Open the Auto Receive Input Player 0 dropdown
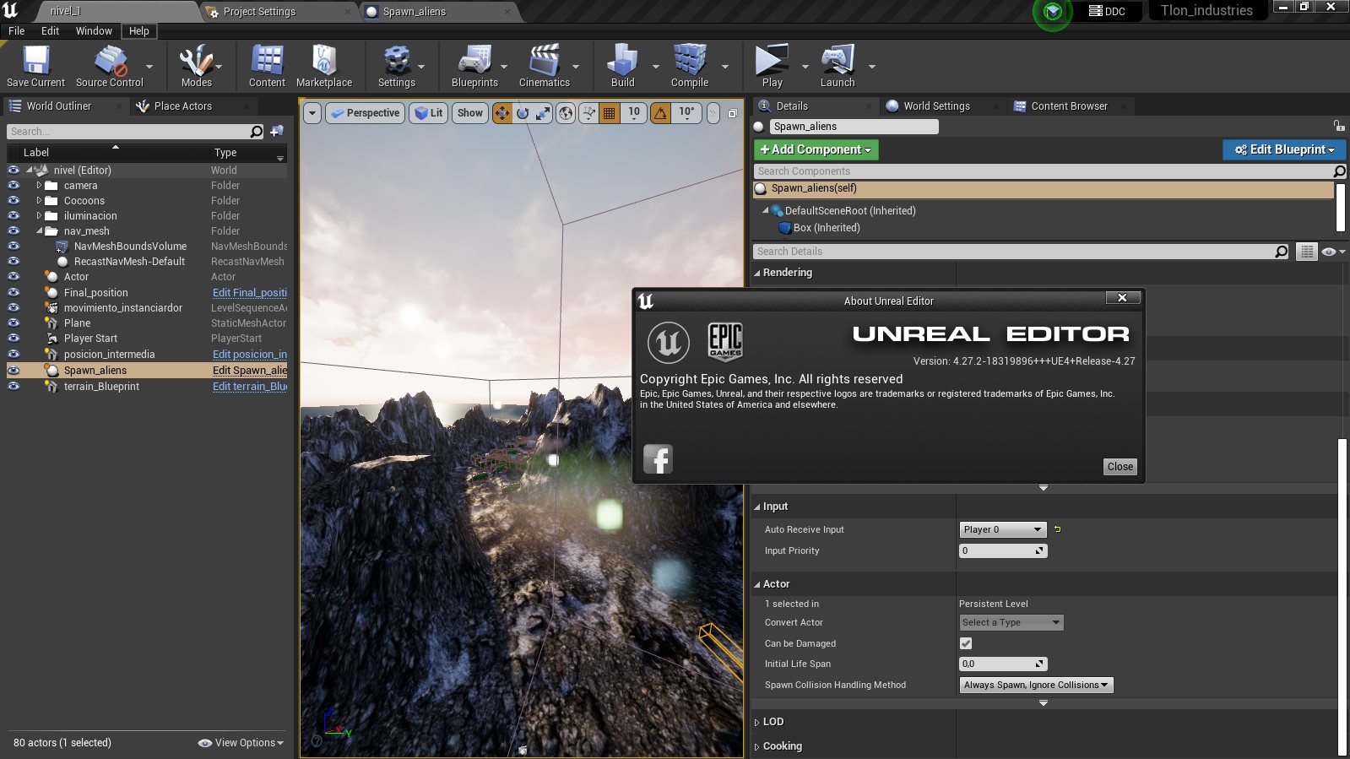 pyautogui.click(x=1003, y=529)
